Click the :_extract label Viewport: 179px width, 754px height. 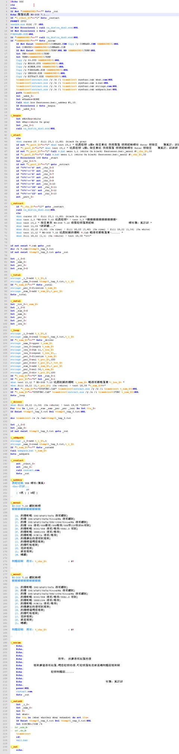pos(16,203)
